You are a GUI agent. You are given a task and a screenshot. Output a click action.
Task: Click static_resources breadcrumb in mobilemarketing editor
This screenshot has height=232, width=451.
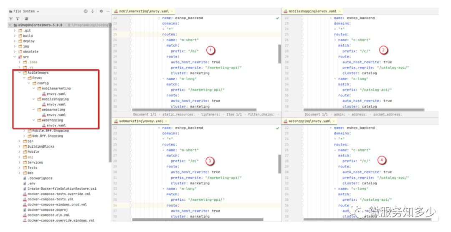[x=178, y=114]
